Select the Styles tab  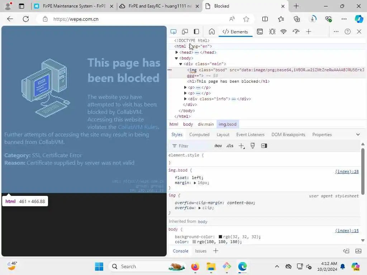177,135
